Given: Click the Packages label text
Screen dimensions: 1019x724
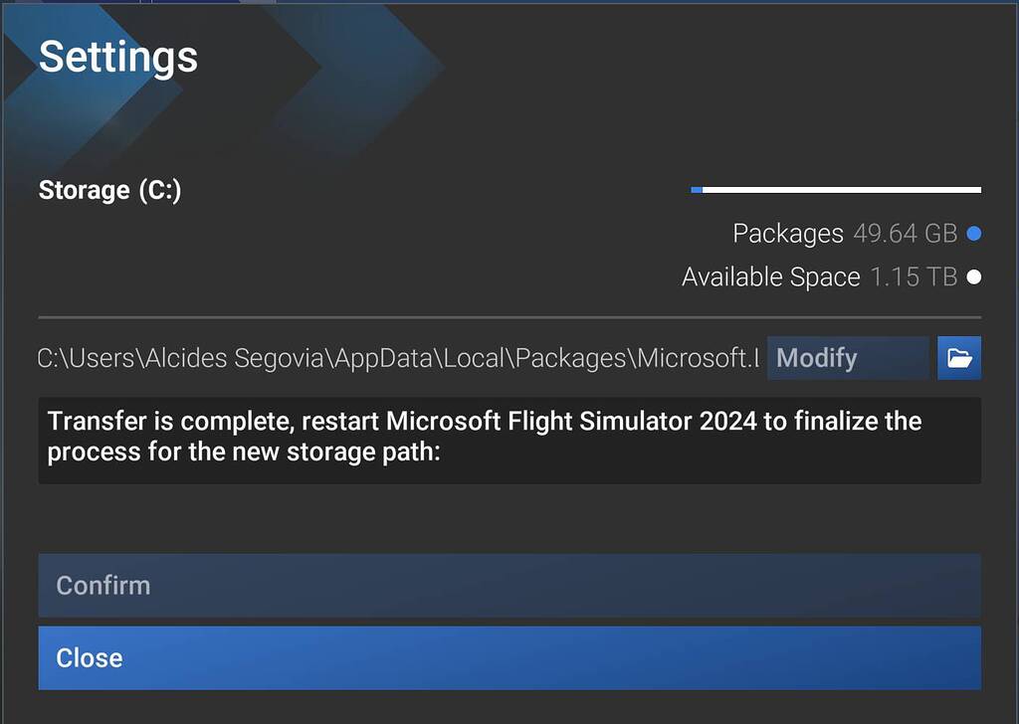Looking at the screenshot, I should 788,233.
